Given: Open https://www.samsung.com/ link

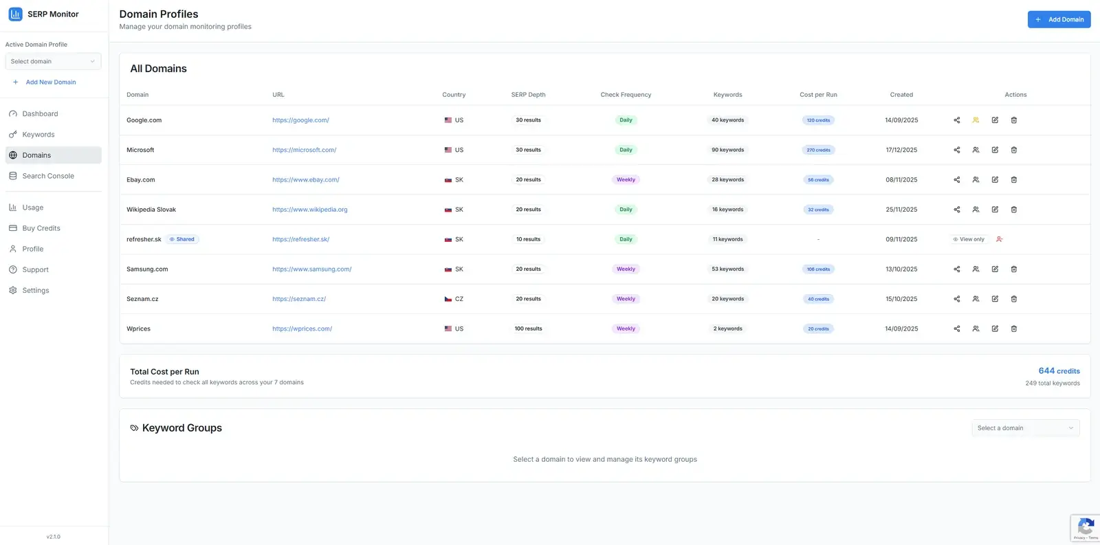Looking at the screenshot, I should point(311,269).
